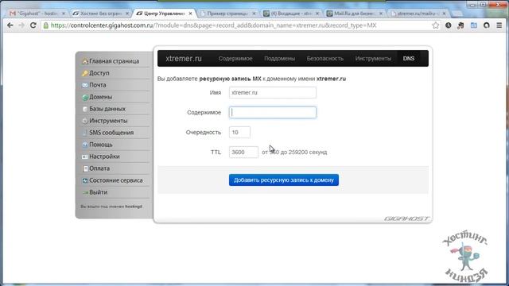Reload the page with refresh icon
The image size is (509, 286).
33,25
